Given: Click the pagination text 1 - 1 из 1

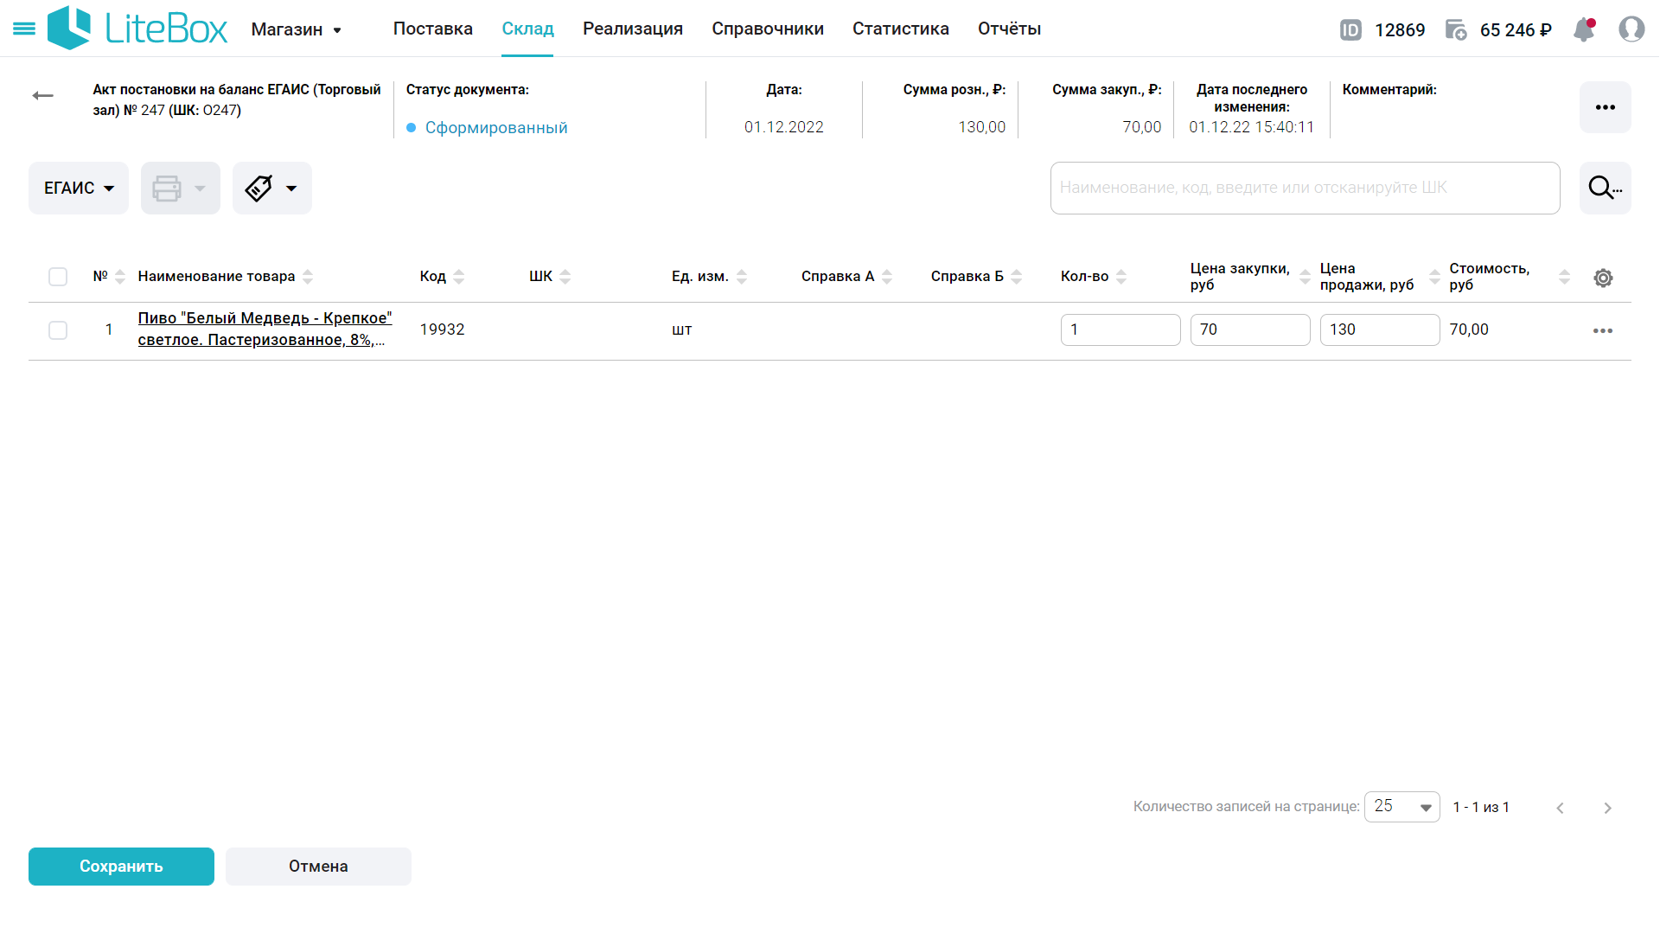Looking at the screenshot, I should [x=1481, y=807].
